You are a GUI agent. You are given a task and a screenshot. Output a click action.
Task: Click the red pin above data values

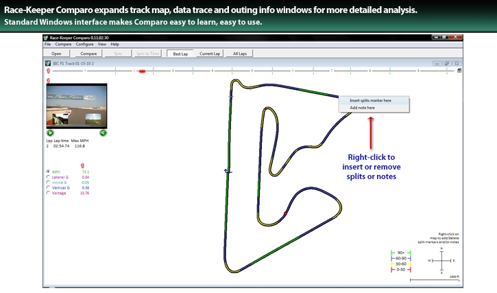(83, 165)
